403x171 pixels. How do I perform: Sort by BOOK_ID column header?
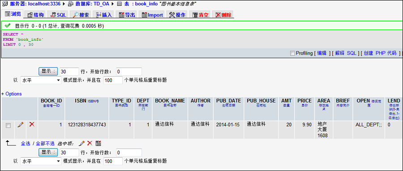click(x=51, y=101)
